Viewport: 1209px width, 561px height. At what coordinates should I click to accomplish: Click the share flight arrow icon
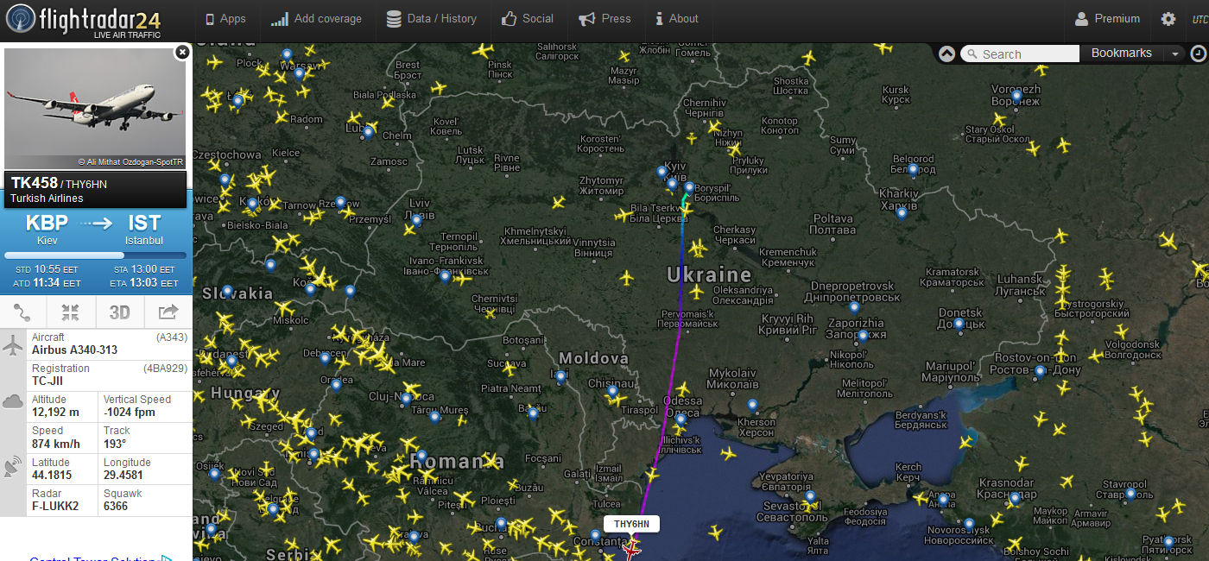tap(168, 312)
